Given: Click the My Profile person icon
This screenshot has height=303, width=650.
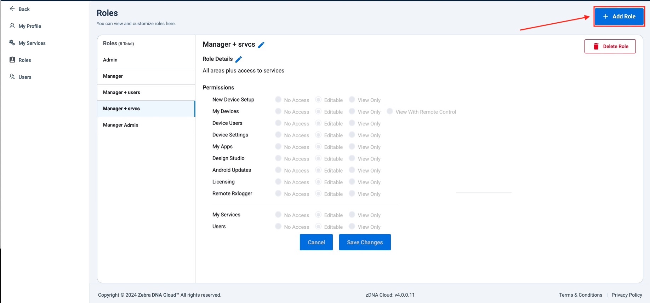Looking at the screenshot, I should pyautogui.click(x=12, y=26).
